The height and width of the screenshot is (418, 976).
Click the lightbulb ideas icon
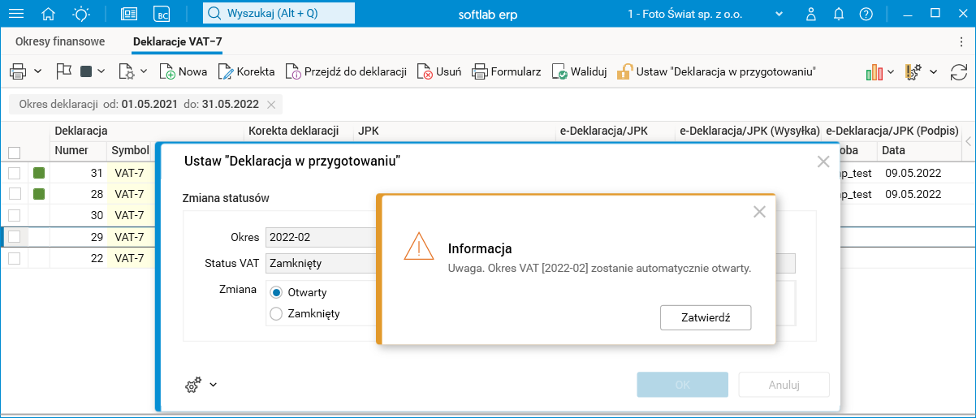pyautogui.click(x=81, y=14)
